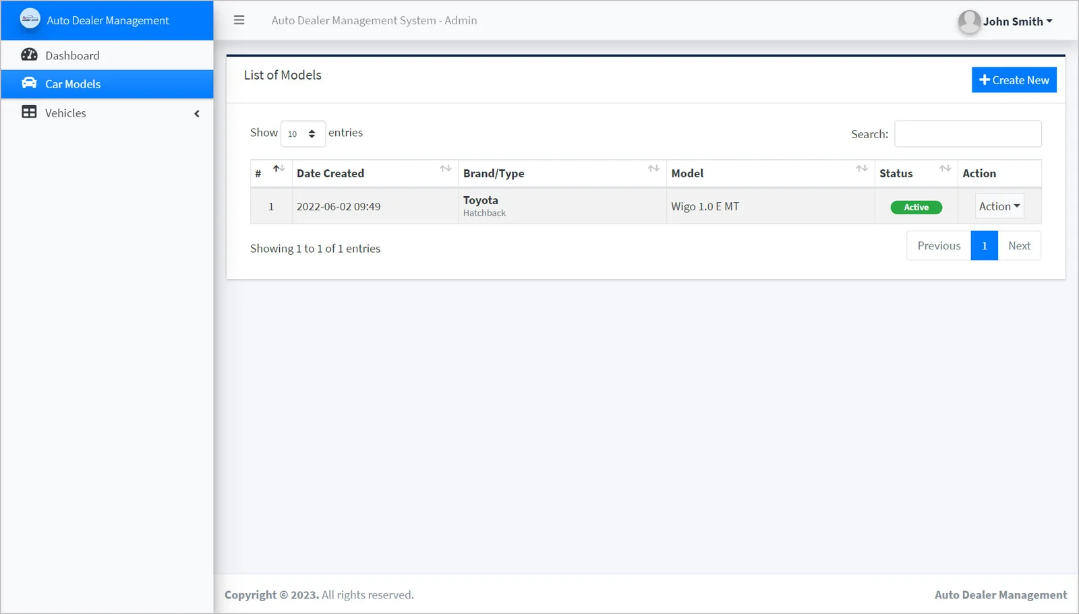Click the Vehicles table icon

pyautogui.click(x=29, y=112)
